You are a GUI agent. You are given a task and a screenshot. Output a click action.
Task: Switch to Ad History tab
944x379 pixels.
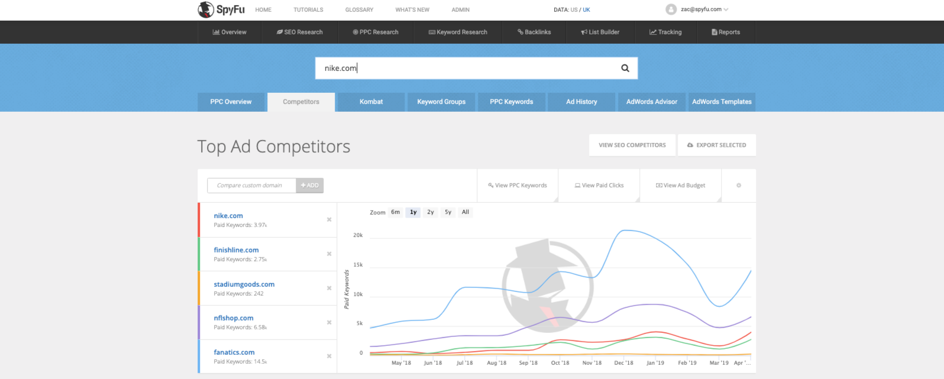click(581, 102)
